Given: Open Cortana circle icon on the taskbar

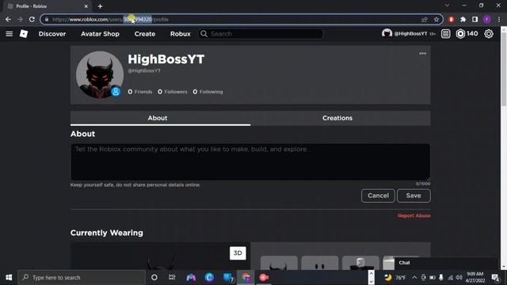Looking at the screenshot, I should [154, 277].
